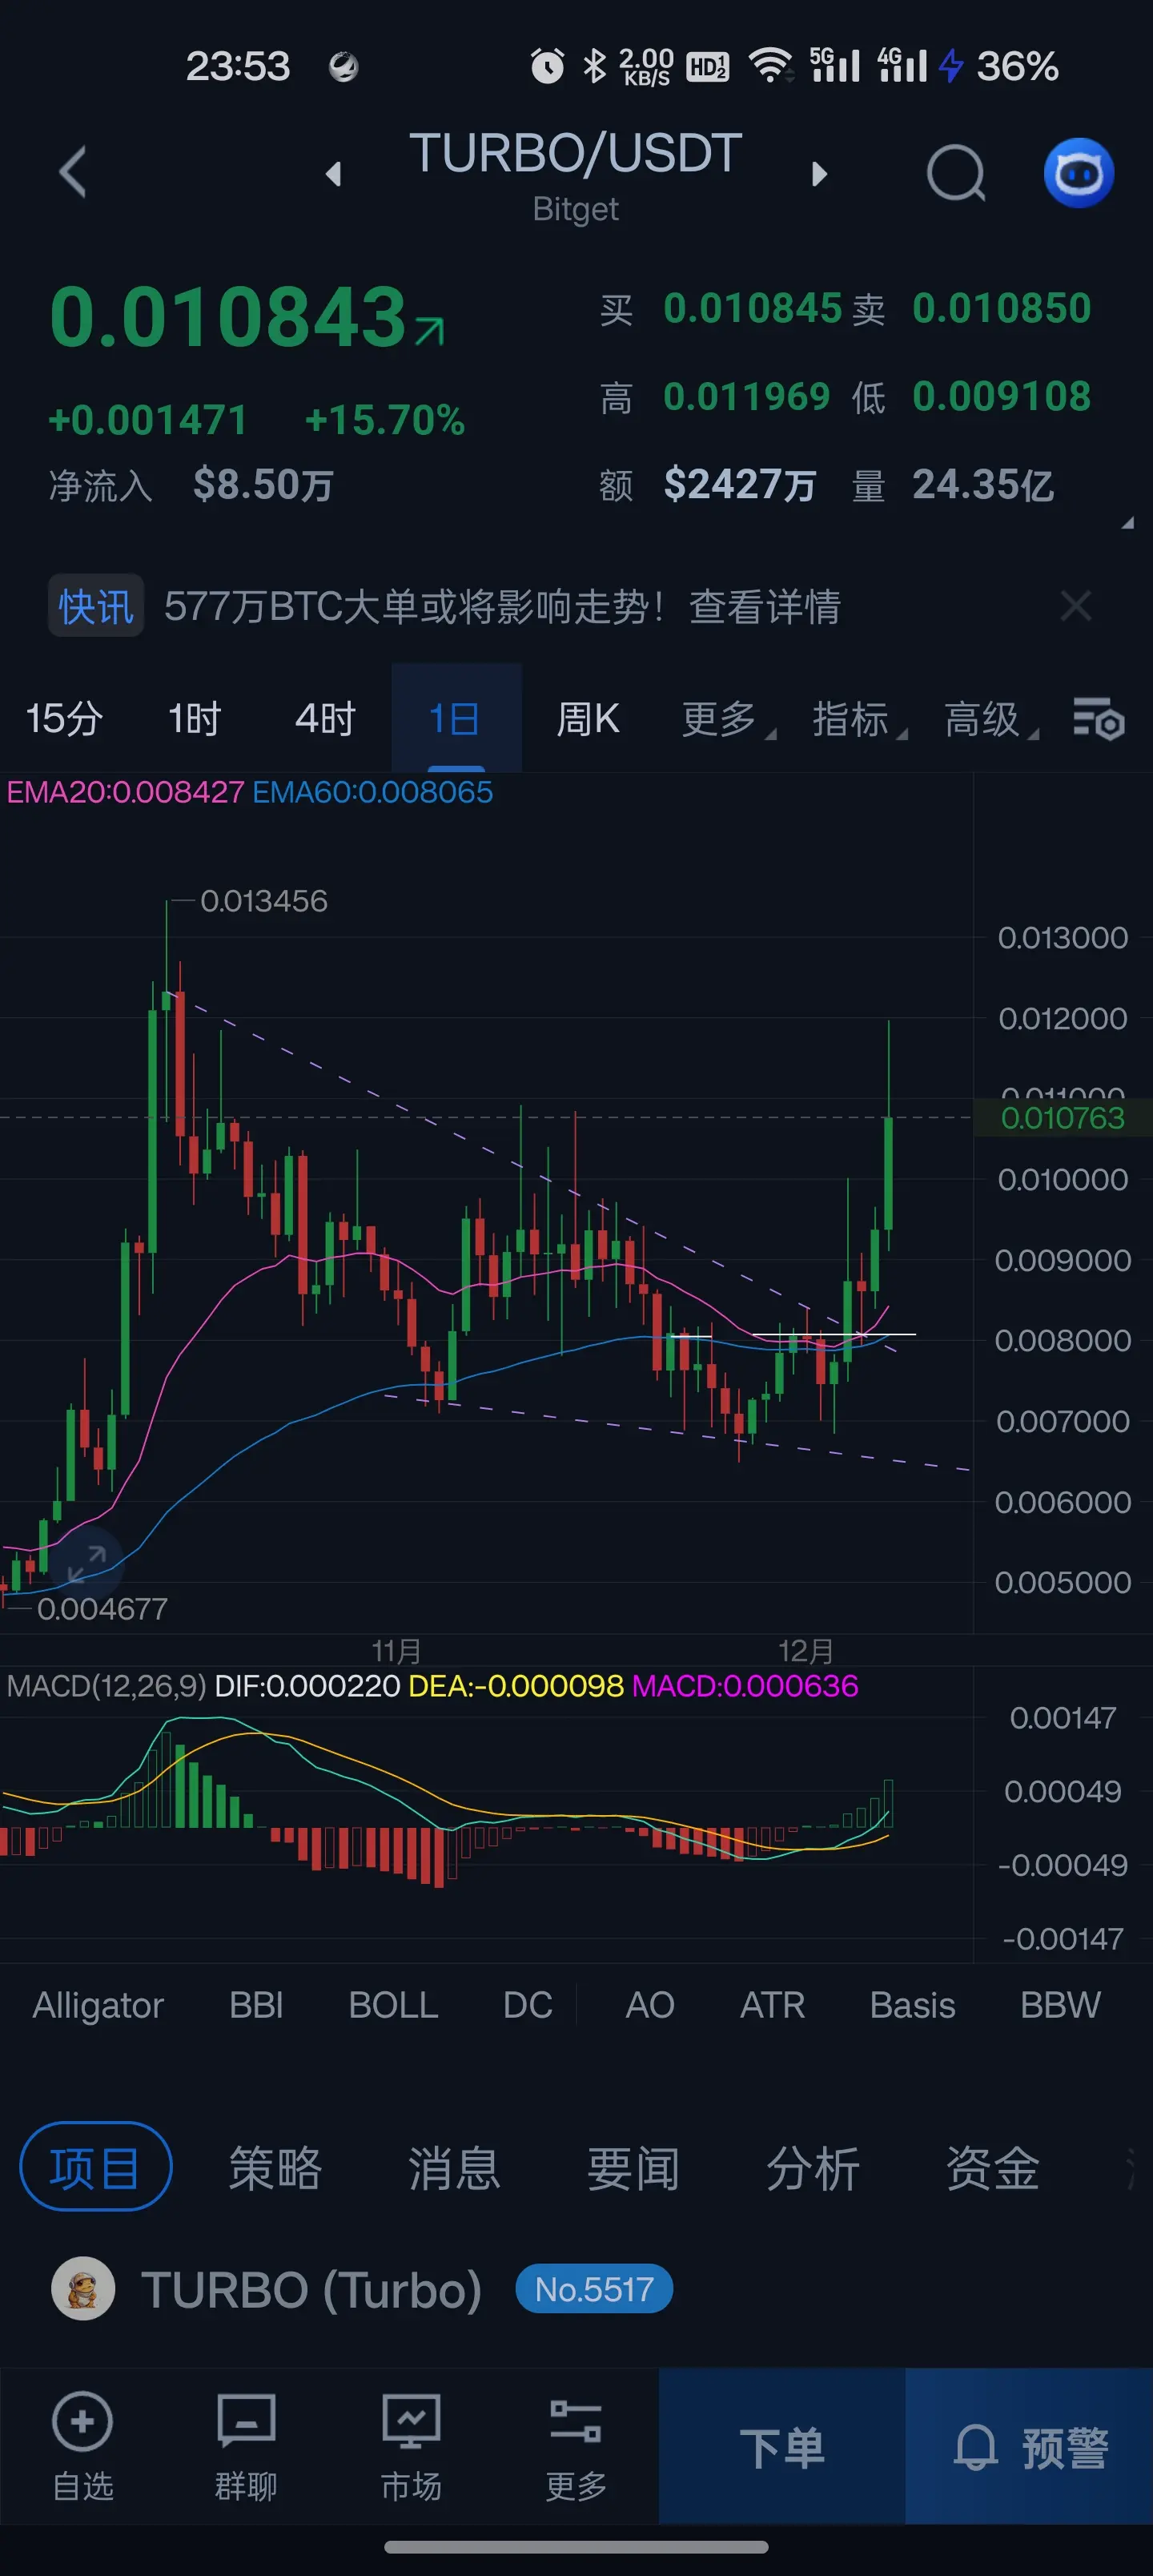Tap the EMA60:0.008065 indicator label
Image resolution: width=1153 pixels, height=2576 pixels.
tap(372, 792)
